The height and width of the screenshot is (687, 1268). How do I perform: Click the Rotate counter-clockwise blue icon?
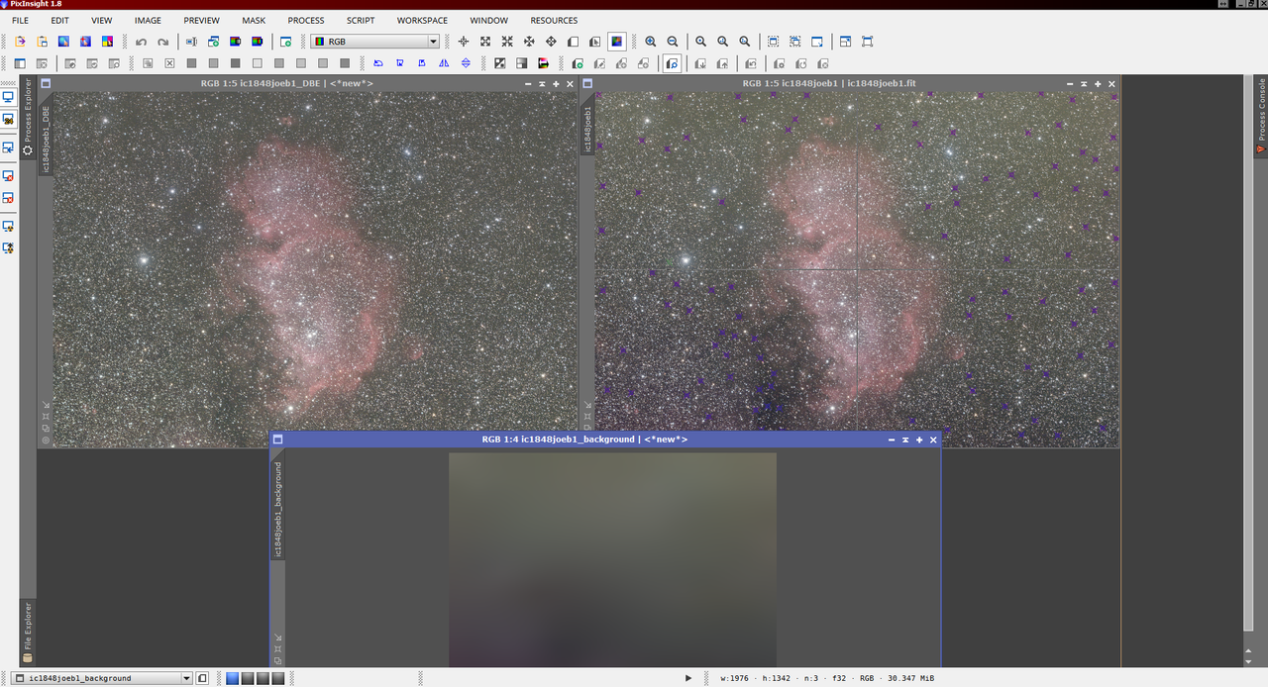coord(378,63)
